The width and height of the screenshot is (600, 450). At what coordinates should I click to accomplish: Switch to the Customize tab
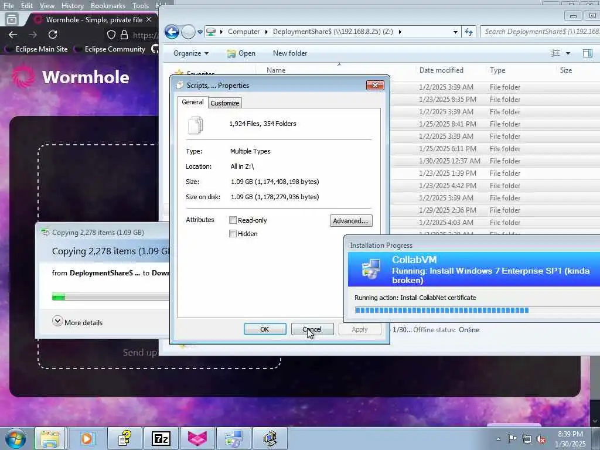[x=224, y=103]
